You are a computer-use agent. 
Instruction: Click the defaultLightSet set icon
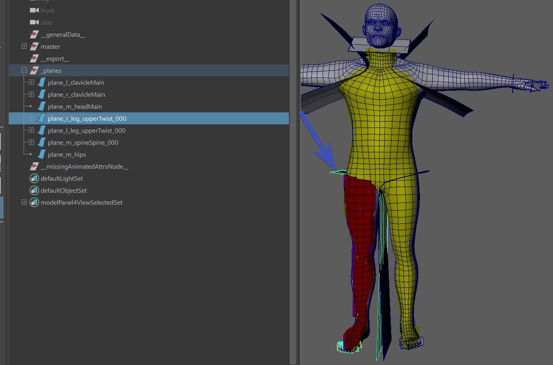[x=34, y=179]
